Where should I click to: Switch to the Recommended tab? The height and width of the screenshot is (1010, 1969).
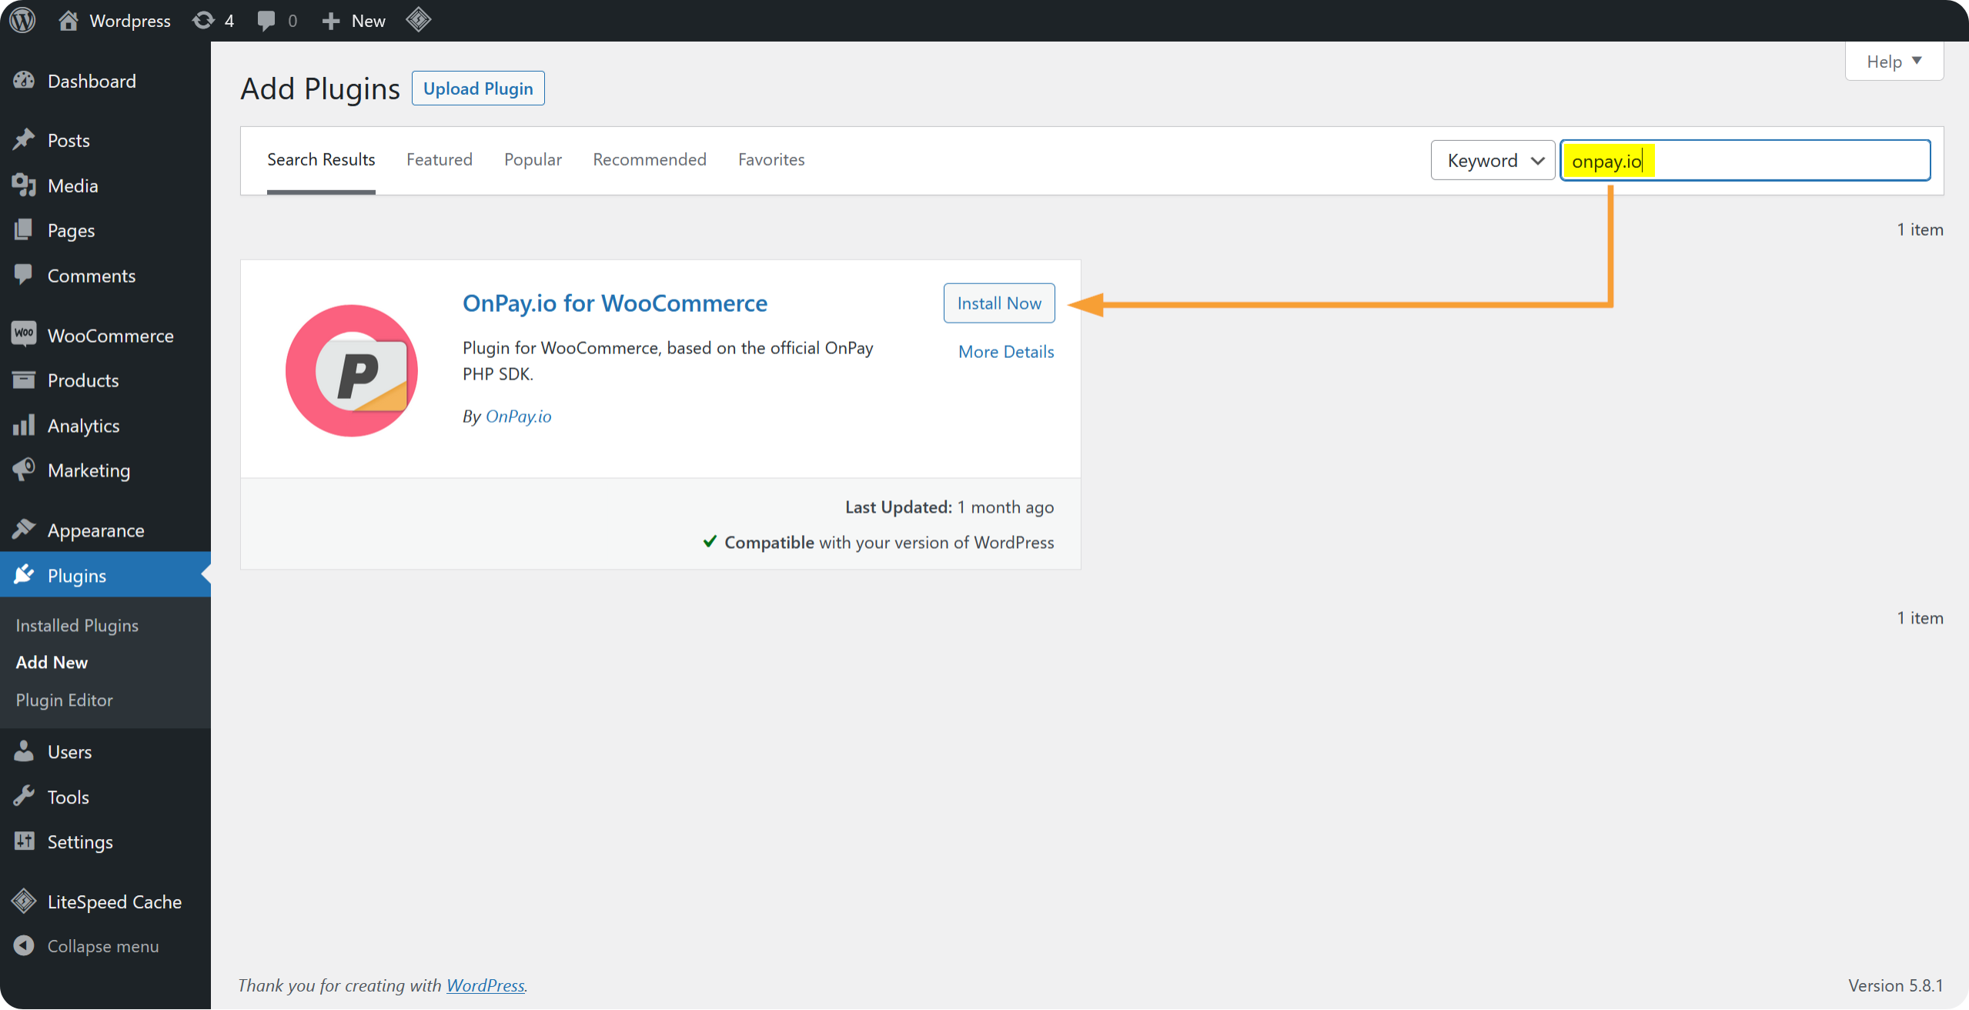point(649,159)
